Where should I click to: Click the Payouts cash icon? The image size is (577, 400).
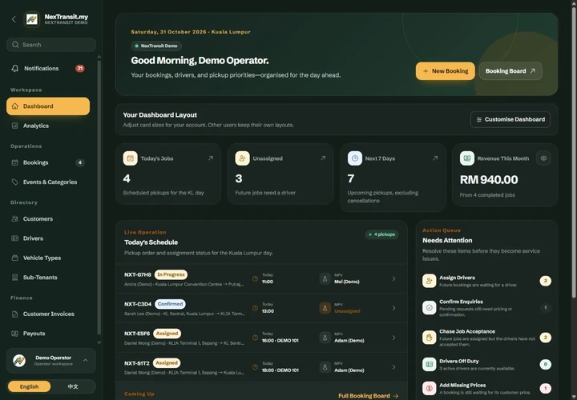click(14, 333)
